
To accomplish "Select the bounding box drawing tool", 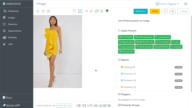I will click(43, 11).
